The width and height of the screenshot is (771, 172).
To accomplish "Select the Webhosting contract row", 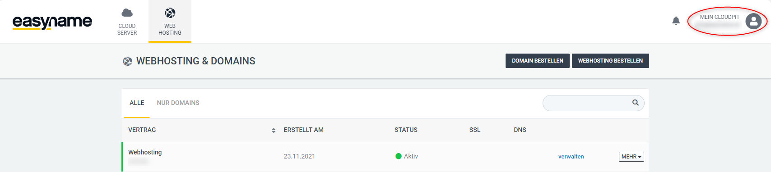I will coord(385,157).
